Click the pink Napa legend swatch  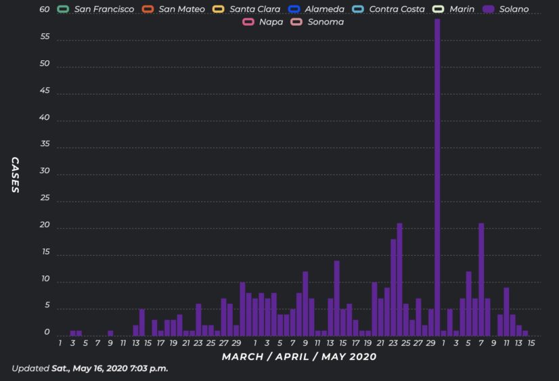[x=248, y=22]
